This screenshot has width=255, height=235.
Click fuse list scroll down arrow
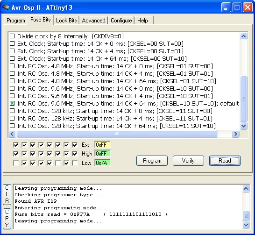tap(243, 126)
